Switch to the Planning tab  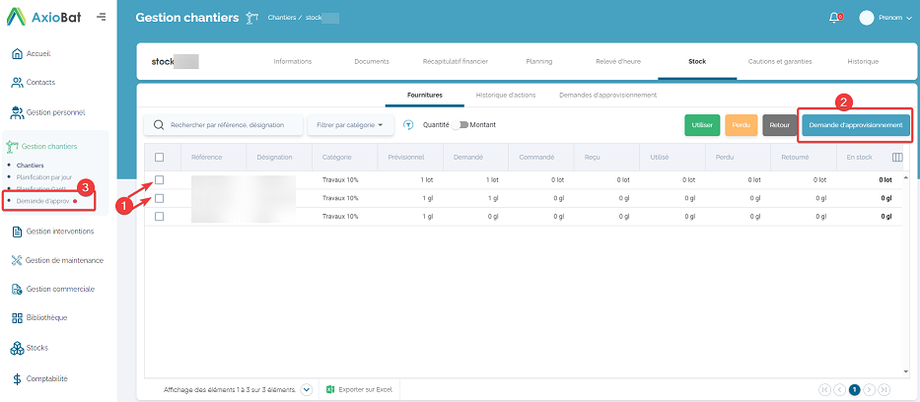point(538,61)
